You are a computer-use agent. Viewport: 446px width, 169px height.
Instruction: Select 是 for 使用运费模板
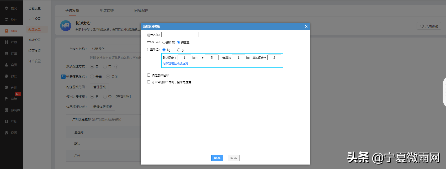pyautogui.click(x=92, y=97)
